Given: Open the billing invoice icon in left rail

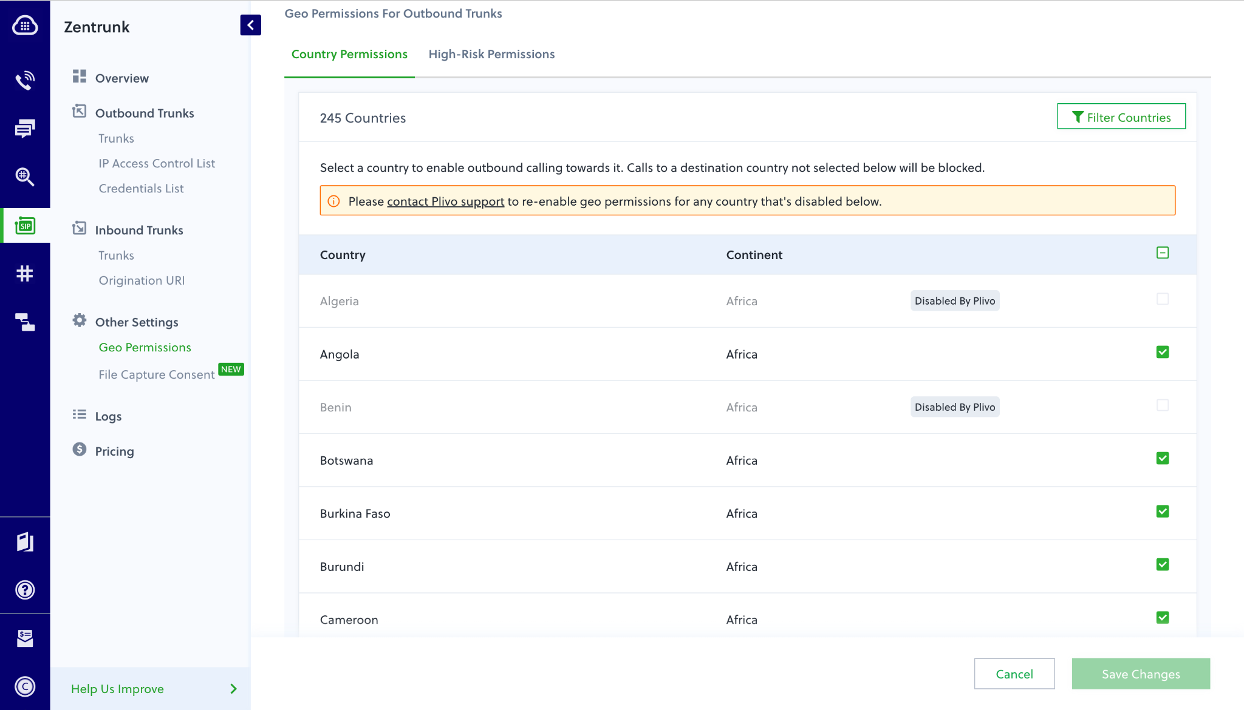Looking at the screenshot, I should [25, 638].
